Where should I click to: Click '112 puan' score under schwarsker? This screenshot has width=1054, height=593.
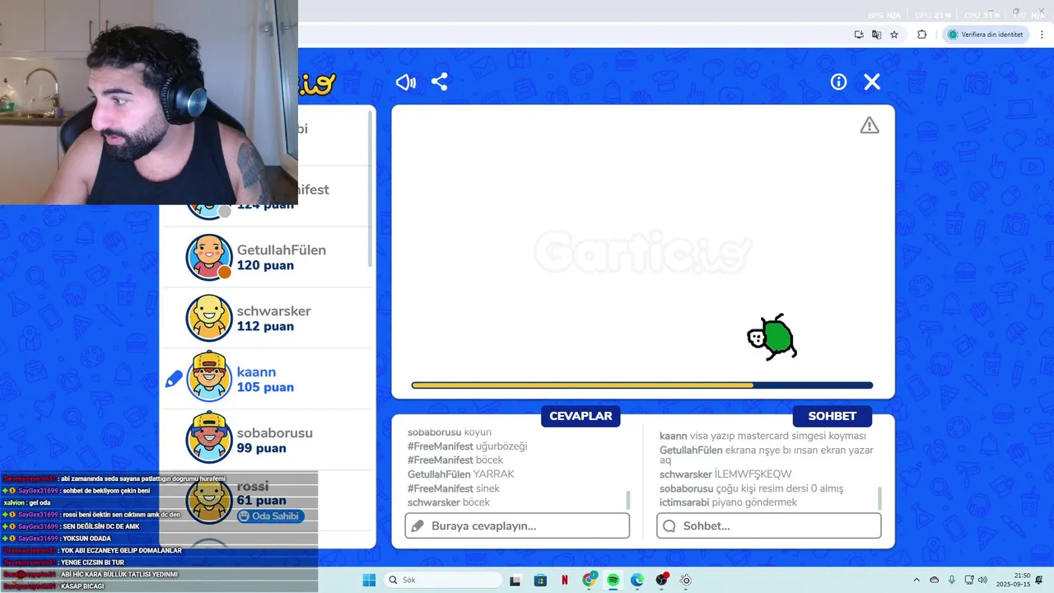coord(265,326)
